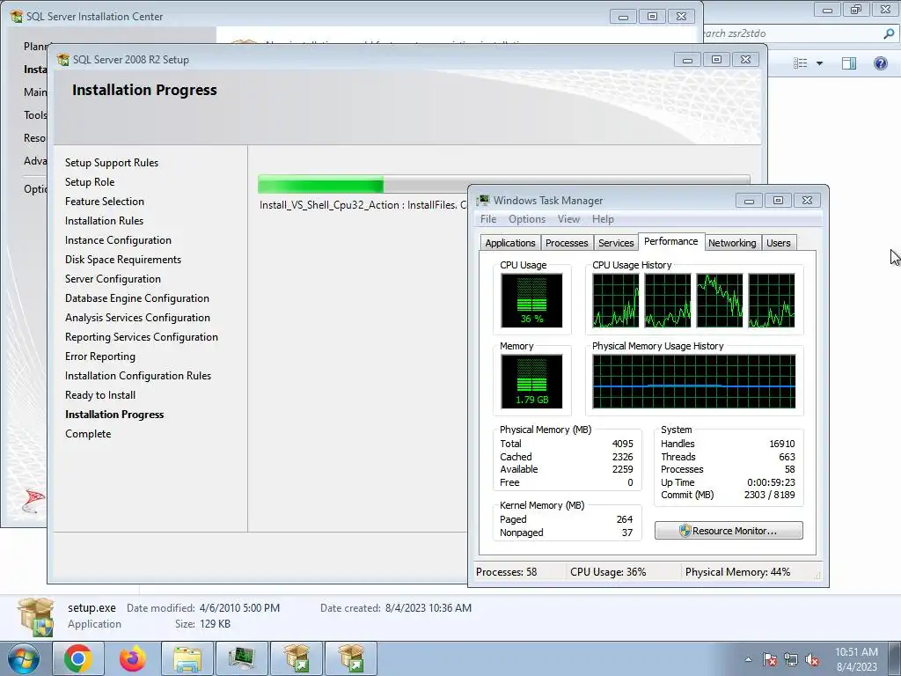Click the first CPU Usage History graph
The image size is (901, 676).
pyautogui.click(x=616, y=300)
